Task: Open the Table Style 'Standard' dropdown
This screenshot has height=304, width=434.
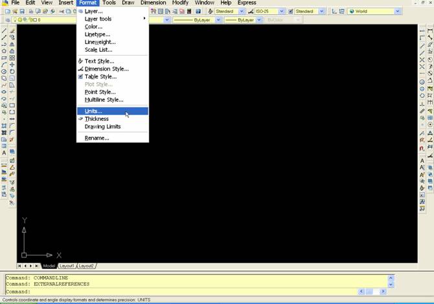Action: (x=322, y=12)
